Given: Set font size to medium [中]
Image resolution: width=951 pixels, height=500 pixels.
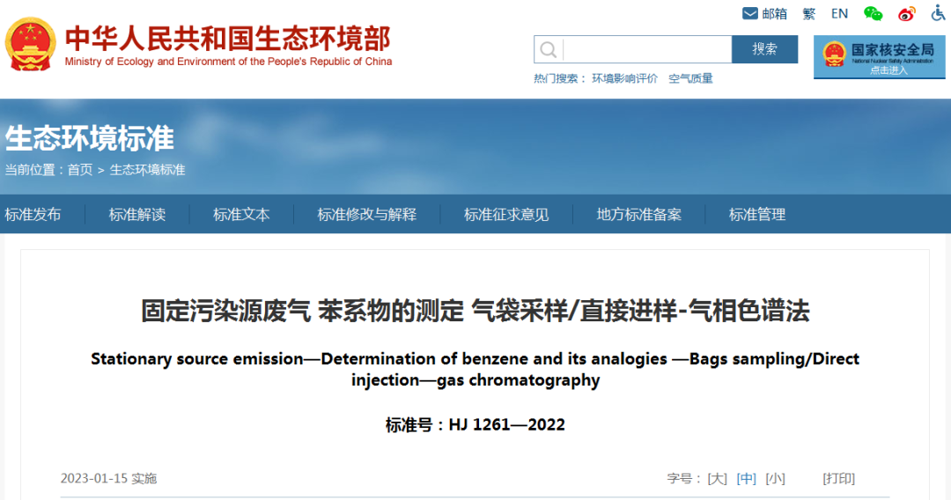Looking at the screenshot, I should 747,479.
